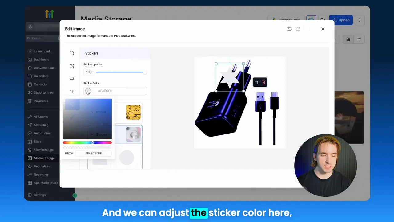Redo the image edit

[298, 29]
